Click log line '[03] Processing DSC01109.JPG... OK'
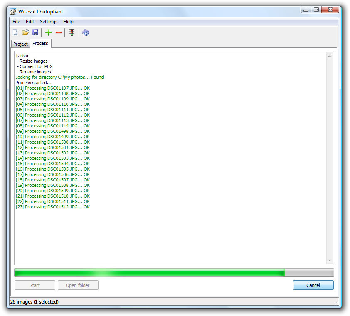The width and height of the screenshot is (350, 316). coord(53,99)
